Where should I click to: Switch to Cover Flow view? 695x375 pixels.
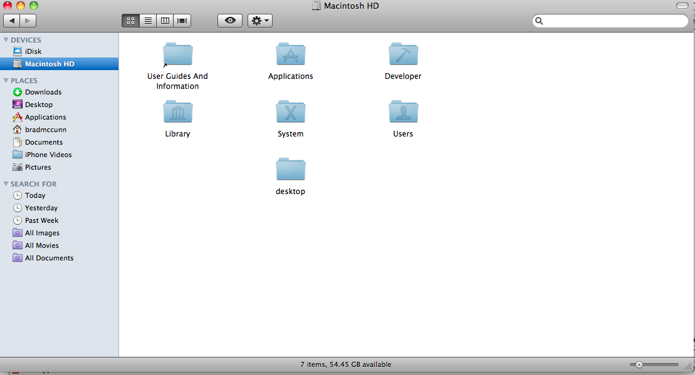tap(182, 21)
